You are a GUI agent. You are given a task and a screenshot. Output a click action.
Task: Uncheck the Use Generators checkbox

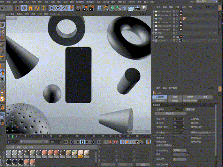tap(174, 142)
